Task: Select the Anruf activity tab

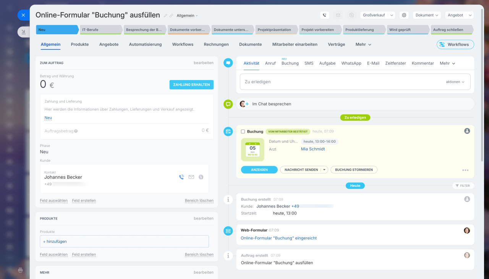Action: click(x=270, y=63)
